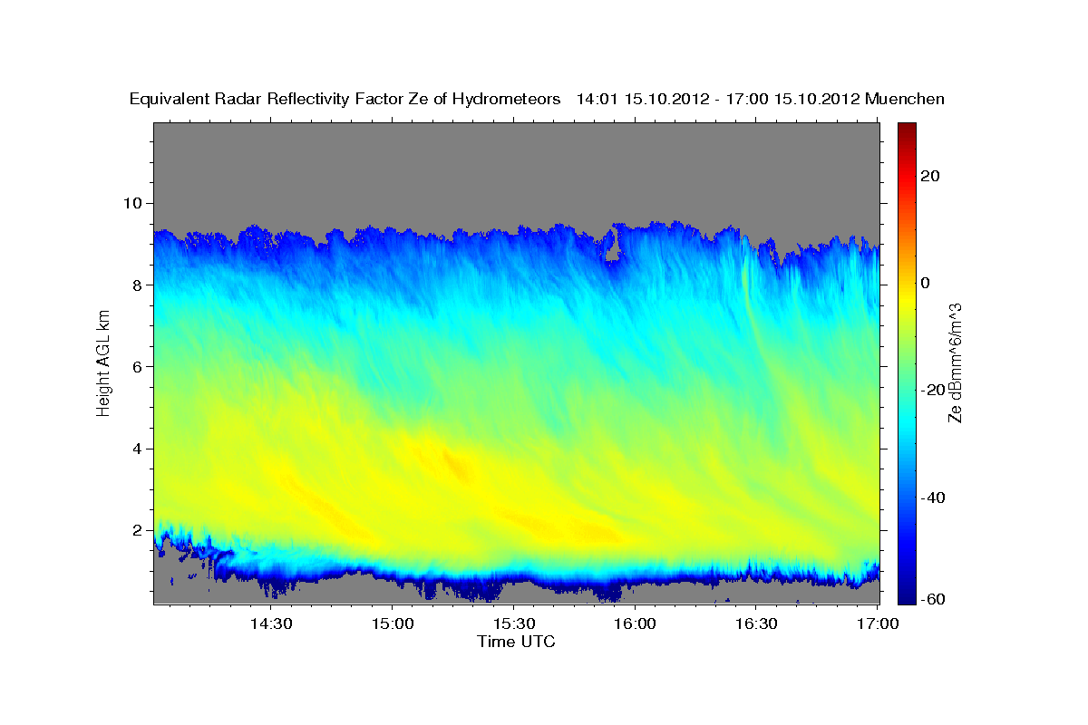Click the colorbar label '0'
1088x725 pixels.
(927, 283)
